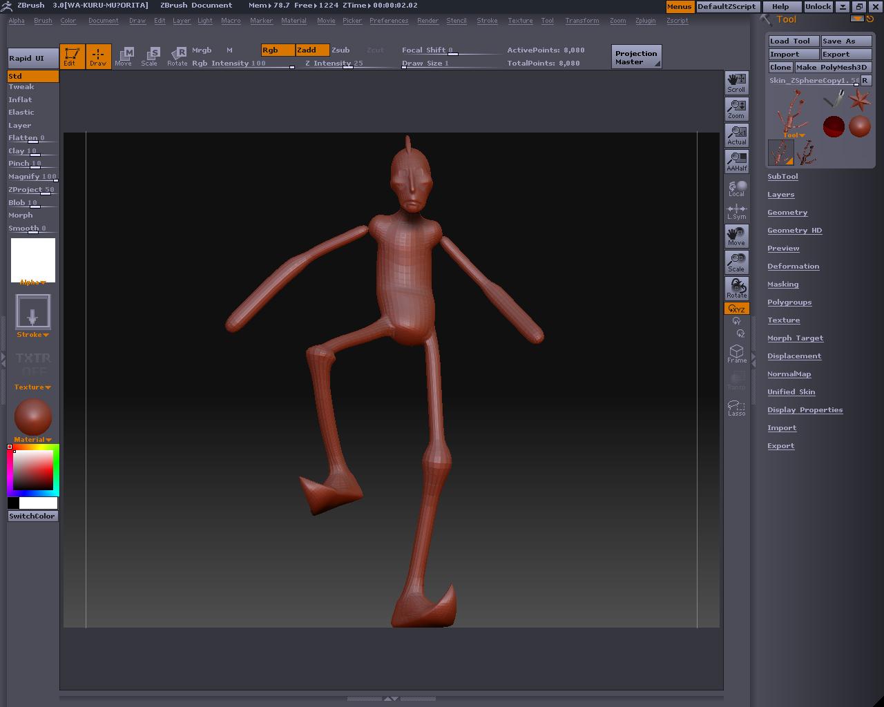Select the Inflat brush from the list

coord(20,99)
